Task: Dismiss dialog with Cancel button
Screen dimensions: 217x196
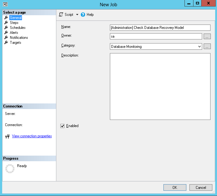Action: (201, 188)
